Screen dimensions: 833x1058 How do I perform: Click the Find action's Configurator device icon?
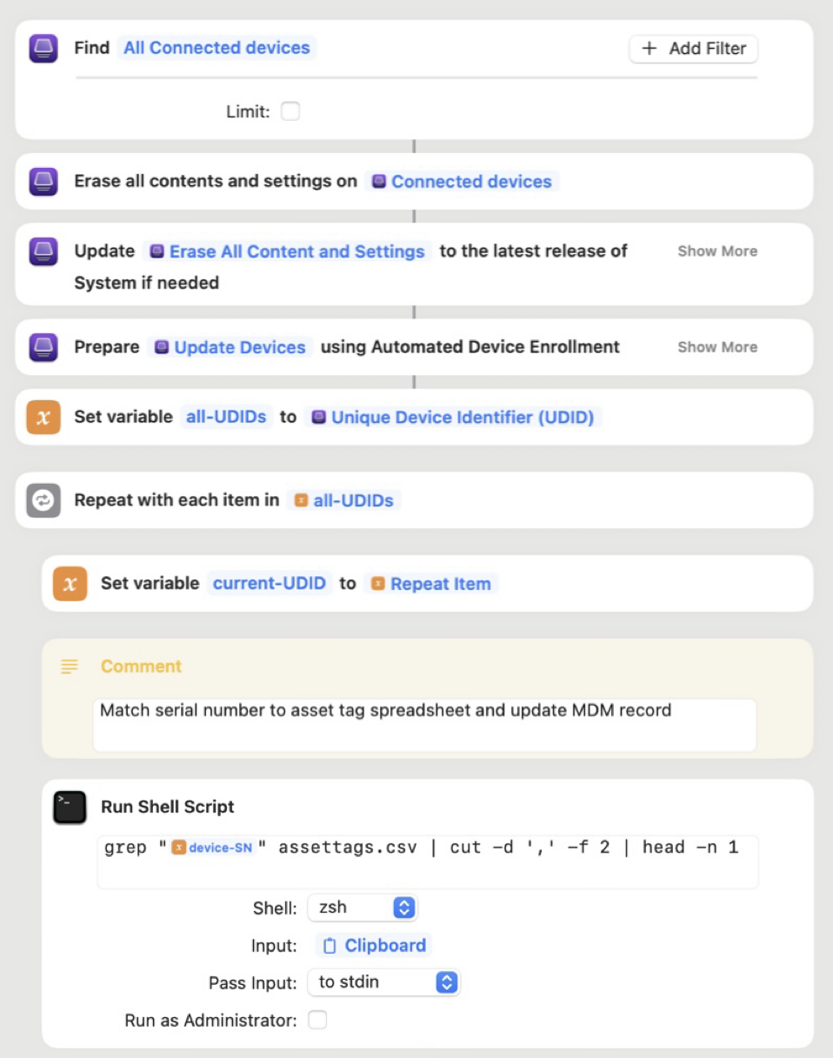coord(43,48)
